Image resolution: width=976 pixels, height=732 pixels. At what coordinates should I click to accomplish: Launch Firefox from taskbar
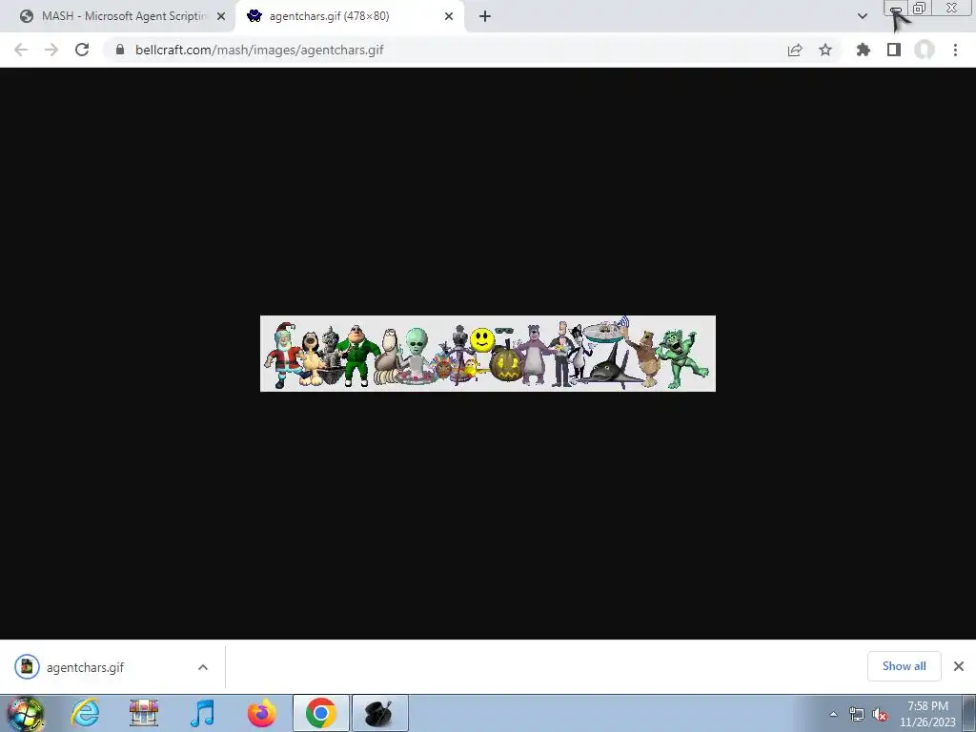pyautogui.click(x=262, y=713)
